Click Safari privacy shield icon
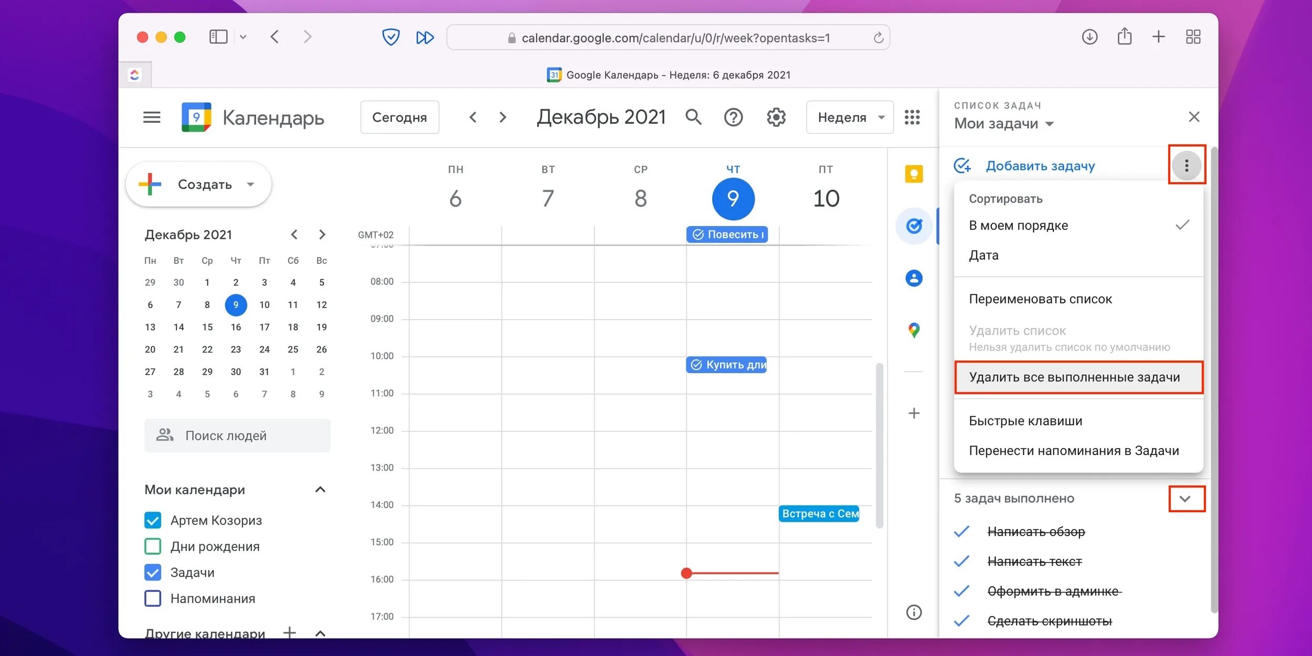The width and height of the screenshot is (1312, 656). (x=390, y=37)
